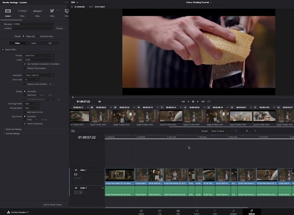This screenshot has width=294, height=215.
Task: Toggle loop playback in viewer
Action: pyautogui.click(x=209, y=101)
